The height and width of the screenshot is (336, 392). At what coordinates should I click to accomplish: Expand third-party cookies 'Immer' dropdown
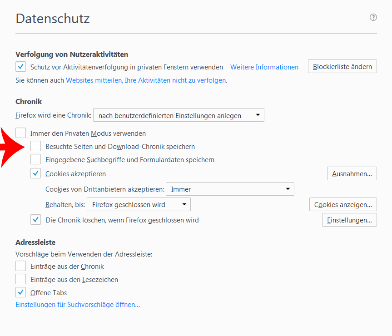click(230, 189)
